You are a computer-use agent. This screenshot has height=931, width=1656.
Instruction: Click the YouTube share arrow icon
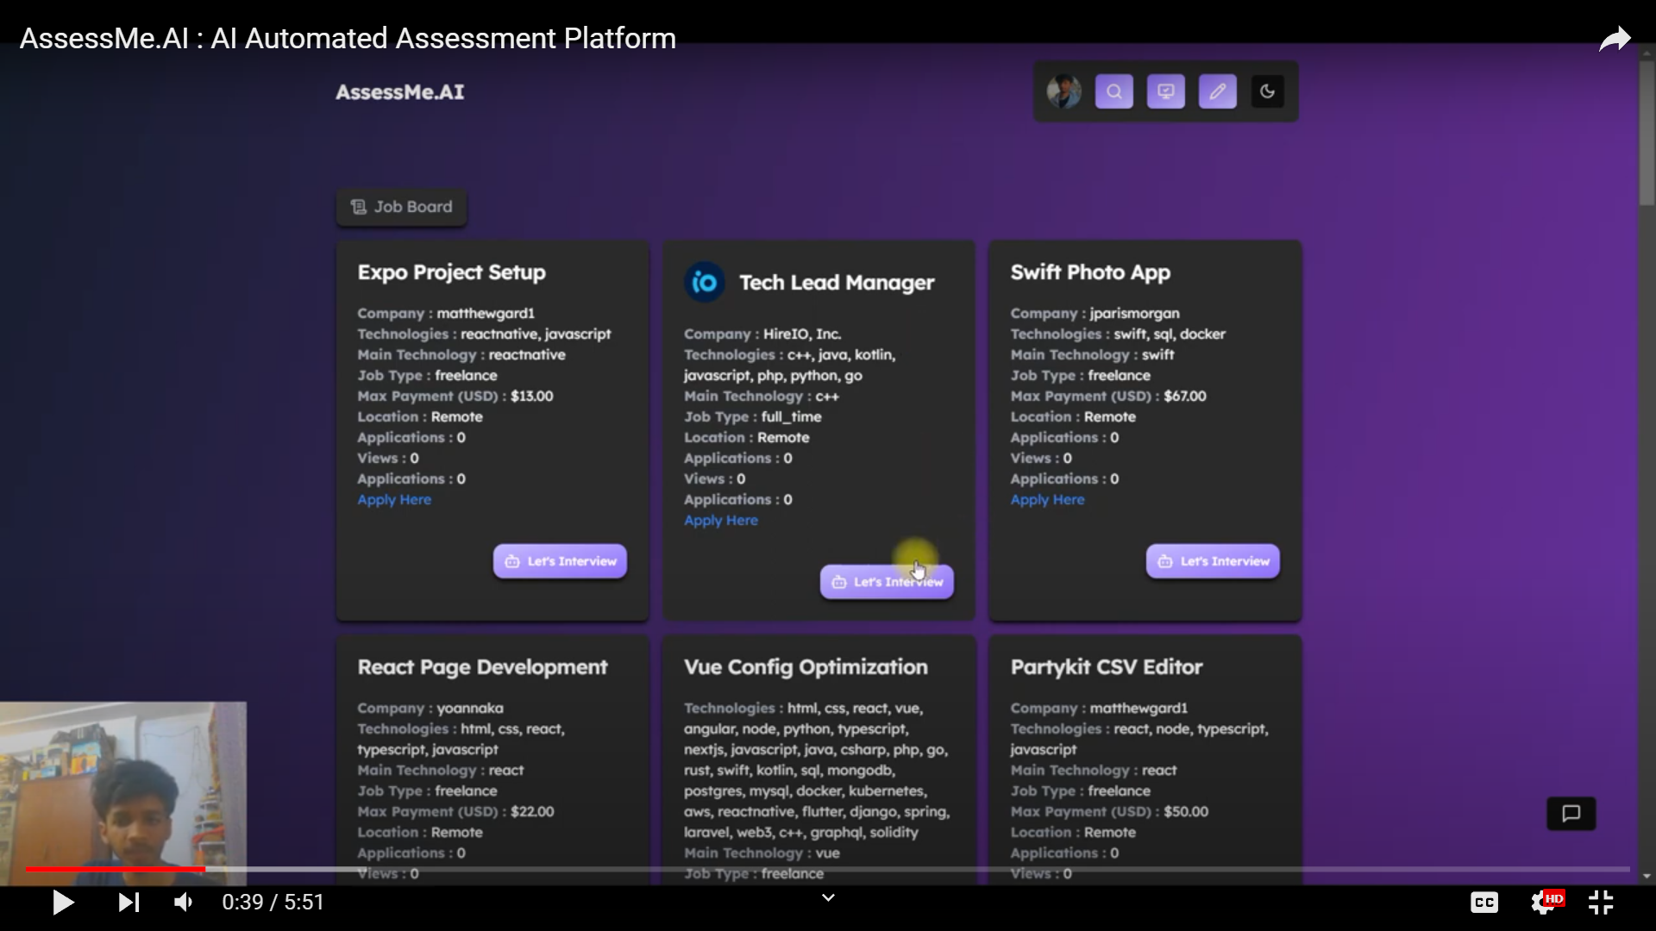pos(1614,40)
